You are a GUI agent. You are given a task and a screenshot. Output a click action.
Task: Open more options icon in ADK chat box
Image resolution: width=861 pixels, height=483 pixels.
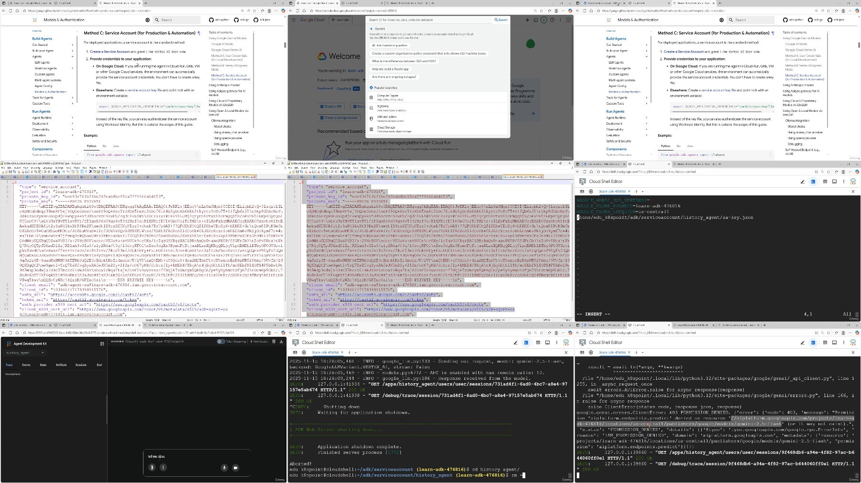point(163,467)
